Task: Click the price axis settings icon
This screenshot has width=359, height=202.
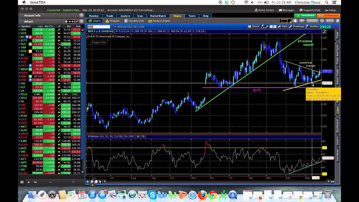Action: coord(325,31)
